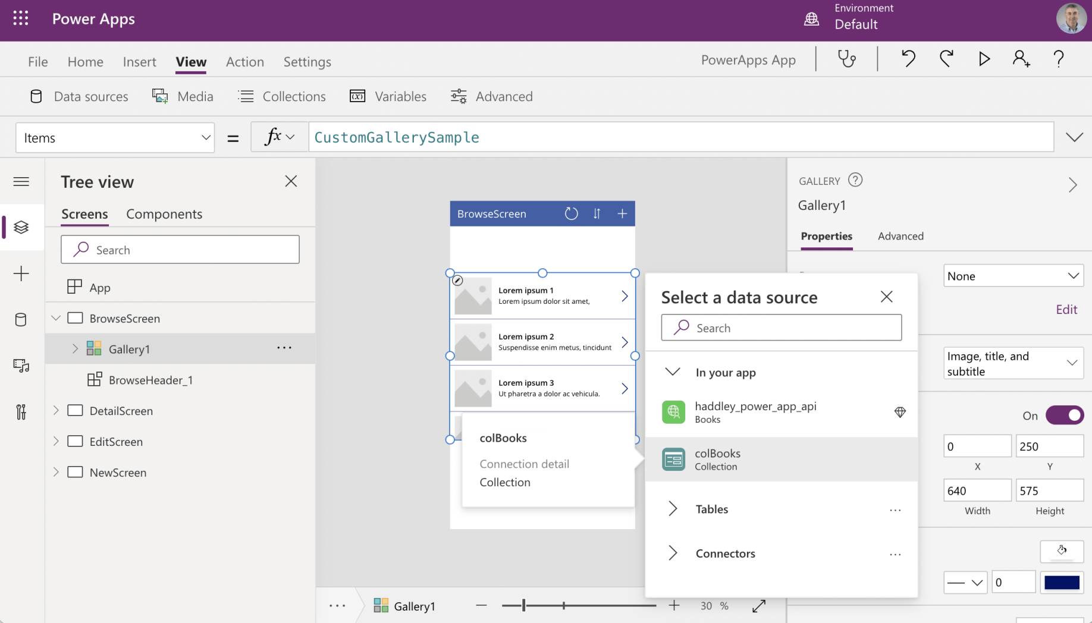Click the sort icon in BrowseScreen header
Viewport: 1092px width, 623px height.
click(597, 214)
